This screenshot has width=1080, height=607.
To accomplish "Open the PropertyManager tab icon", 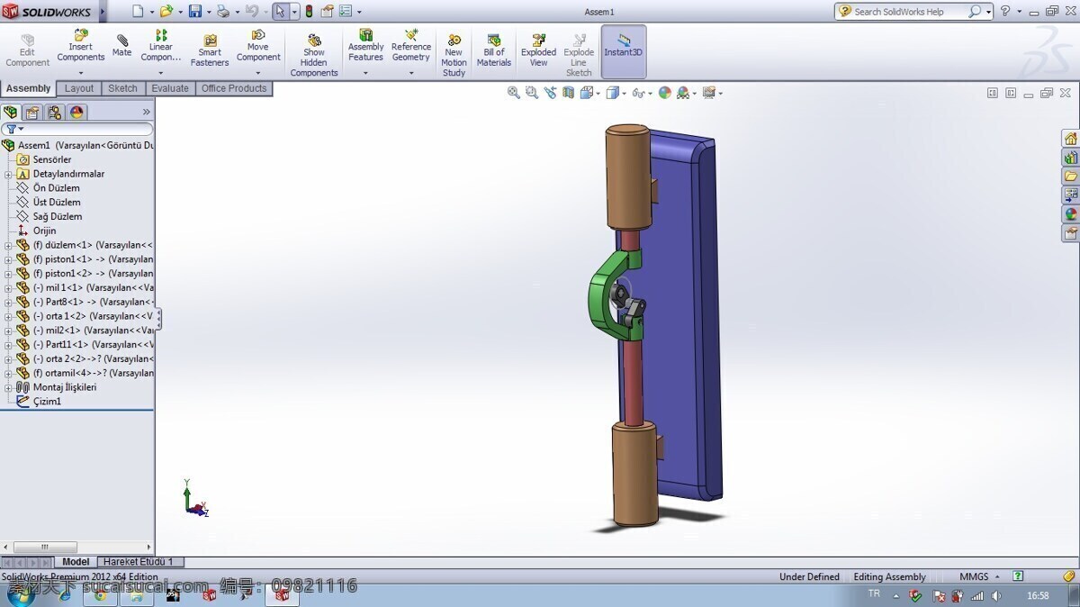I will tap(32, 113).
